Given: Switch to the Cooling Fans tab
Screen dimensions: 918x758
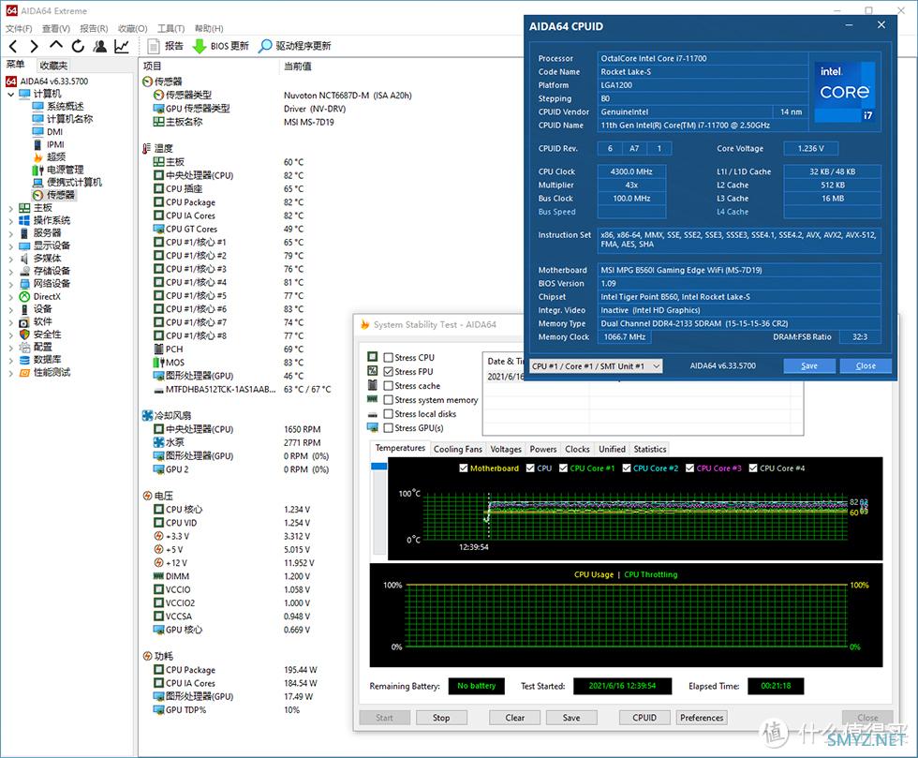Looking at the screenshot, I should [x=458, y=450].
